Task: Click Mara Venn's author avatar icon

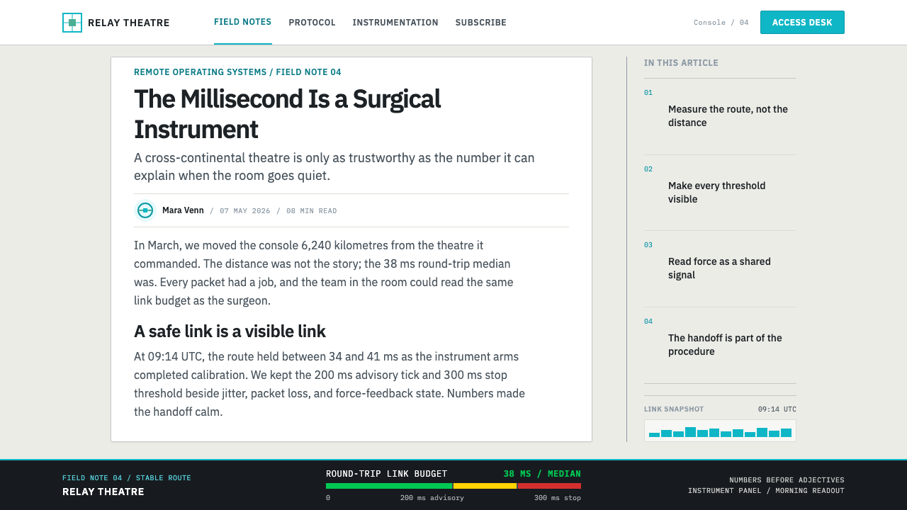Action: pyautogui.click(x=145, y=210)
